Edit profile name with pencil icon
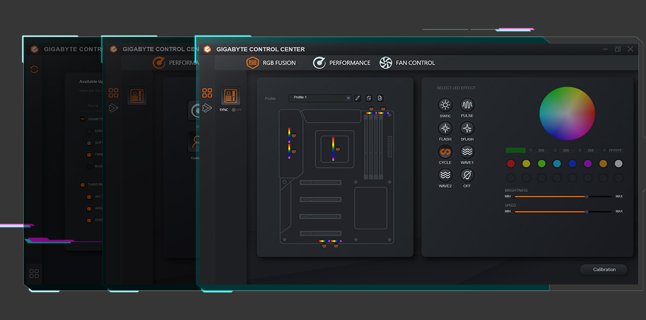This screenshot has width=646, height=320. (x=358, y=98)
